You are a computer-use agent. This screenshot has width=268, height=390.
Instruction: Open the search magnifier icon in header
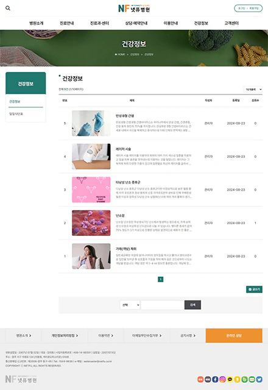pyautogui.click(x=8, y=8)
